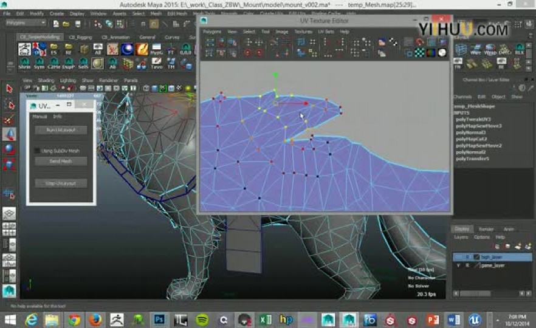Screen dimensions: 536x328
Task: Click the DupP shelf button
Action: tap(68, 64)
